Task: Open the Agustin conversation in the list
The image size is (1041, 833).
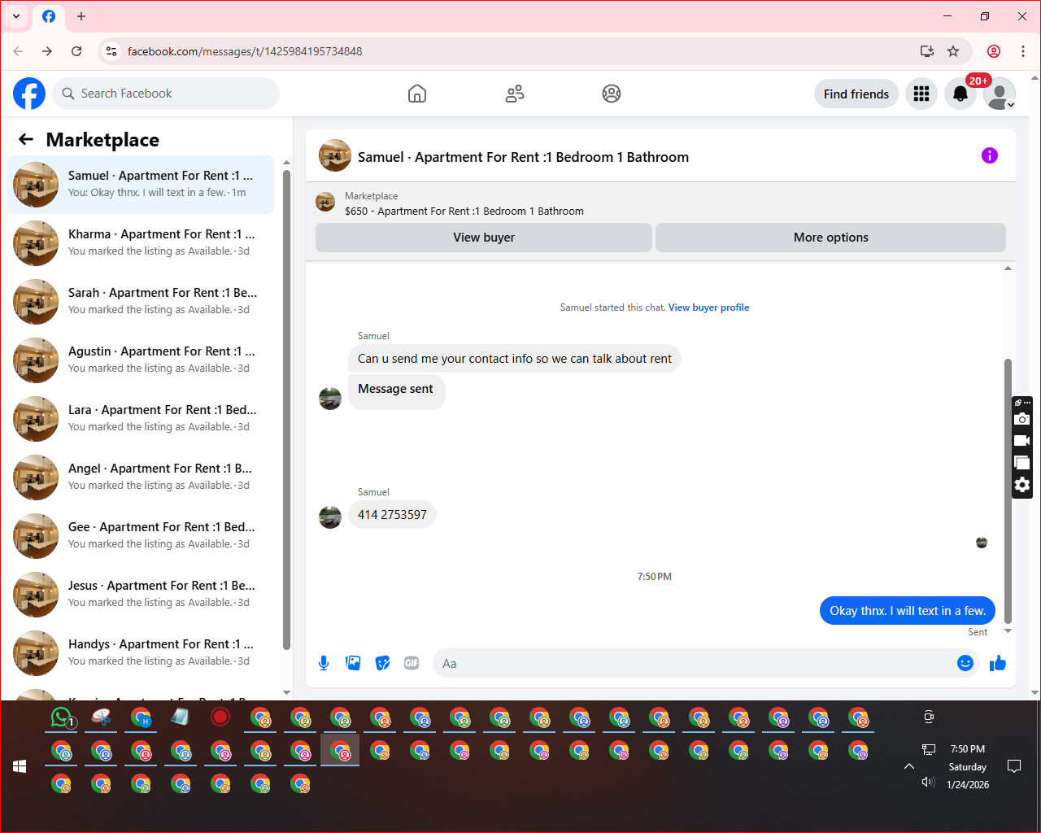Action: click(x=140, y=360)
